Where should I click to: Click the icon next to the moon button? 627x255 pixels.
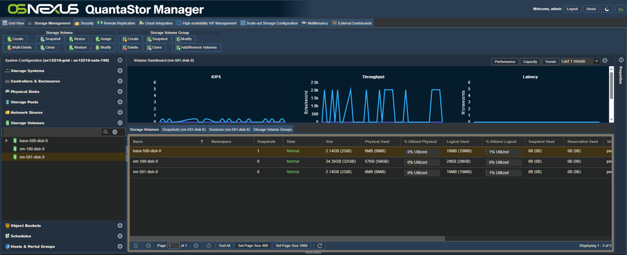[x=620, y=9]
